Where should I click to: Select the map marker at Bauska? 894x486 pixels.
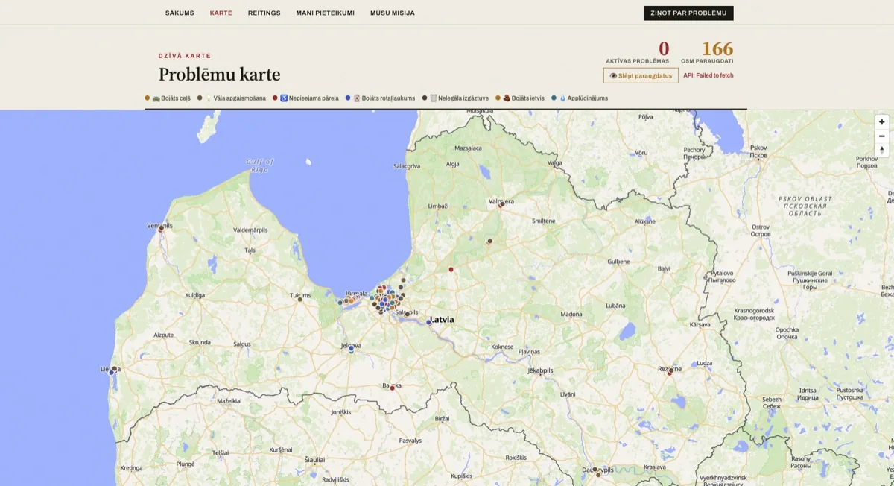point(393,388)
